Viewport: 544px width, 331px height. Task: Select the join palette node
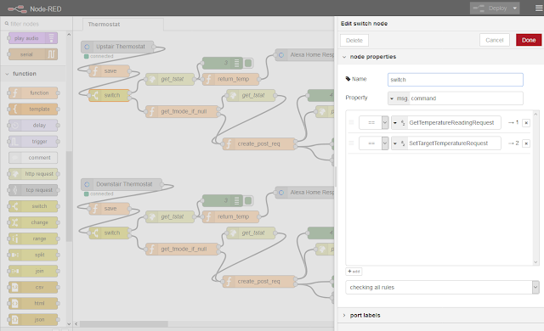(33, 271)
